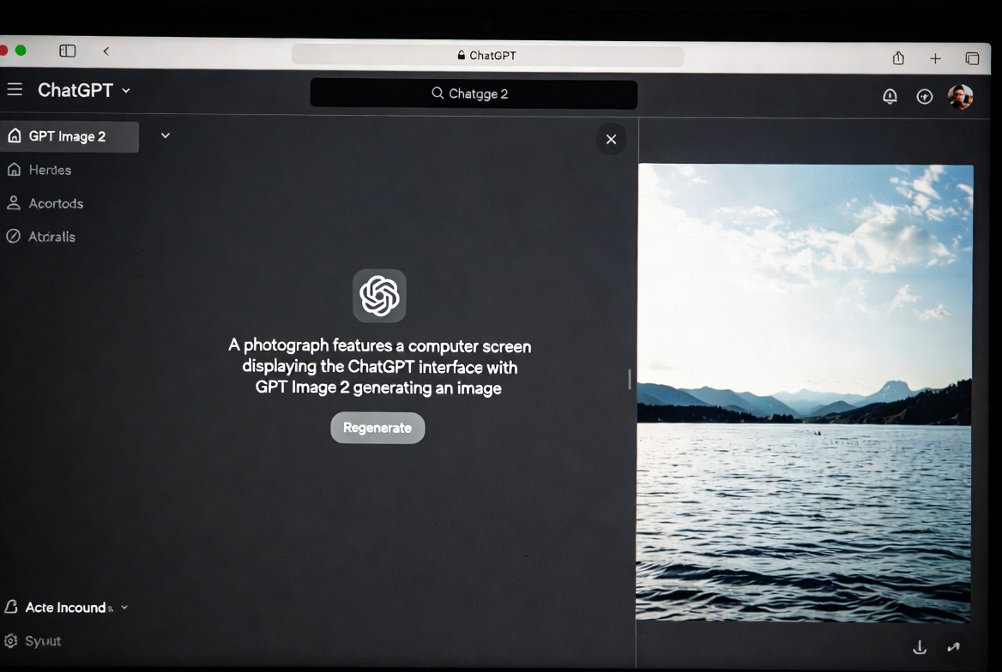Select GPT Image 2 sidebar item
1002x672 pixels.
[x=69, y=136]
